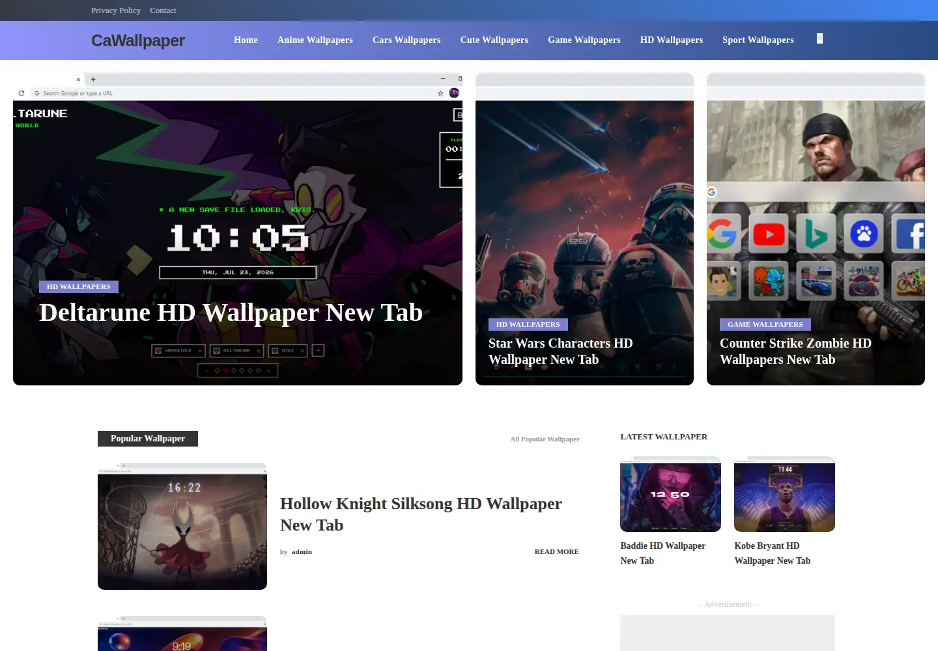The height and width of the screenshot is (651, 938).
Task: Open the Privacy Policy link
Action: (x=116, y=10)
